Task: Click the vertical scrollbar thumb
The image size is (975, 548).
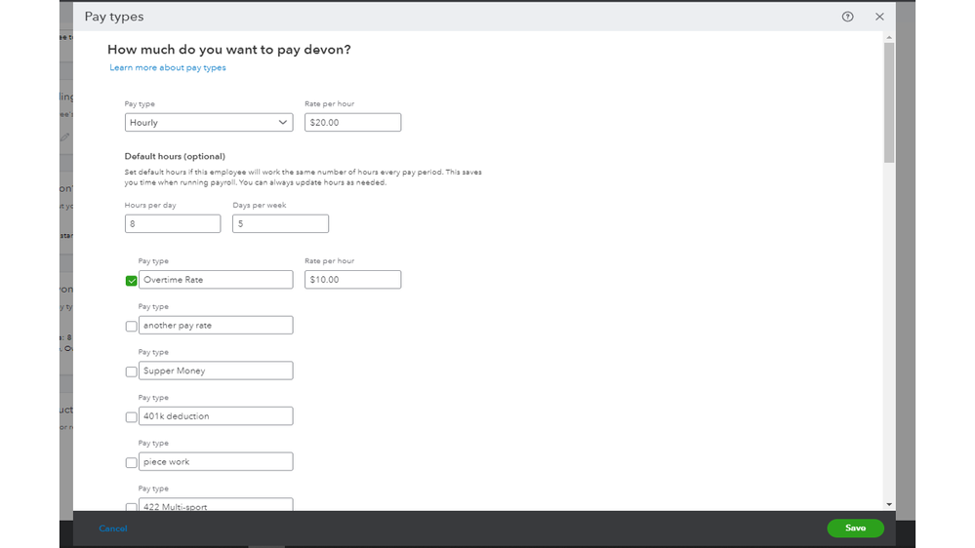Action: [x=889, y=102]
